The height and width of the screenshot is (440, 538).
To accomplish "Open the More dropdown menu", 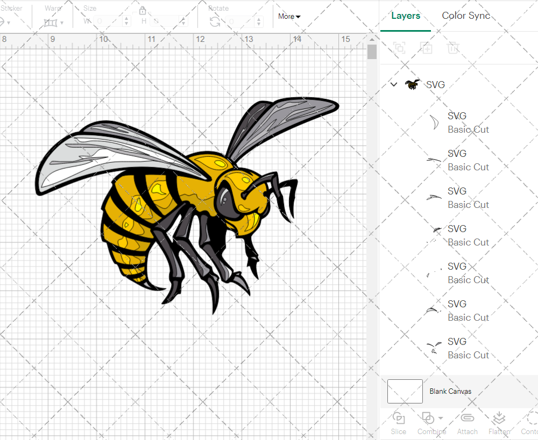I will [289, 17].
